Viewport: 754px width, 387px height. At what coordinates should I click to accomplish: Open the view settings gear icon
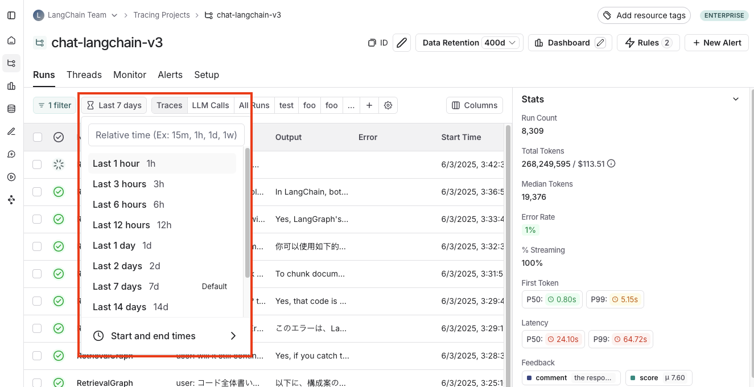(388, 105)
